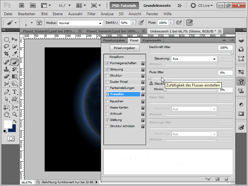Enable the Dualer Pinsel checkbox
The height and width of the screenshot is (186, 248).
pos(107,82)
